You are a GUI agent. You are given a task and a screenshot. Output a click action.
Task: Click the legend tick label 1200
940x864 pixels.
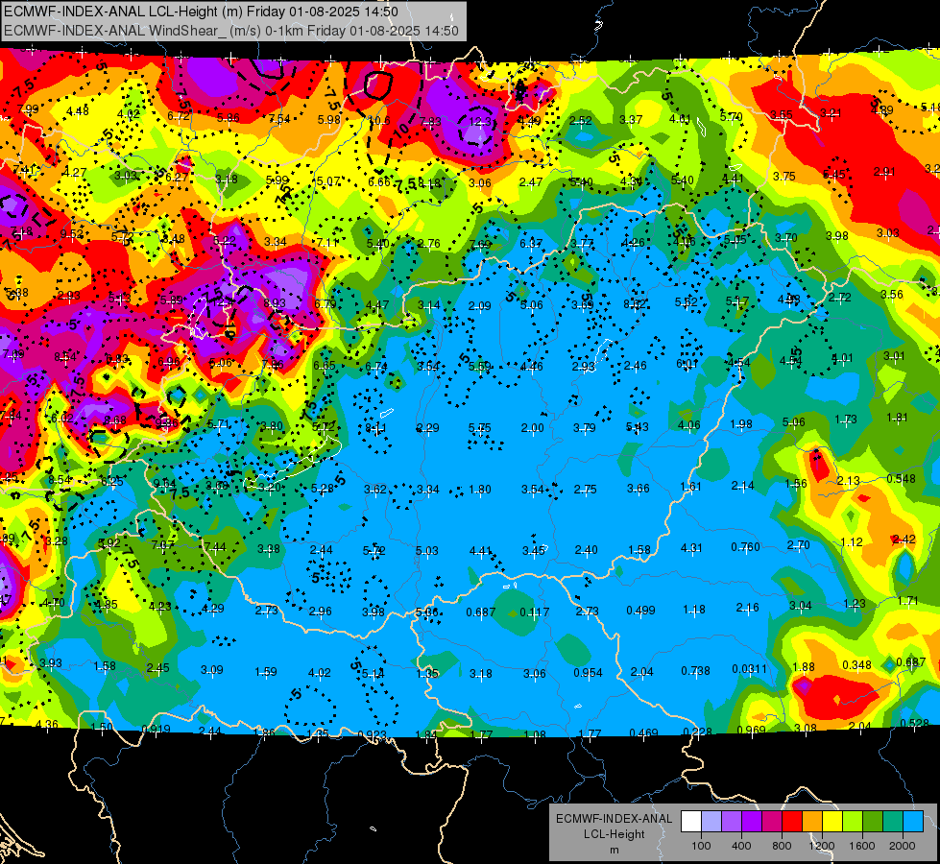(821, 846)
